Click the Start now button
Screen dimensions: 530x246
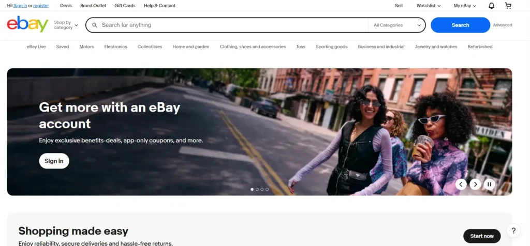(482, 236)
